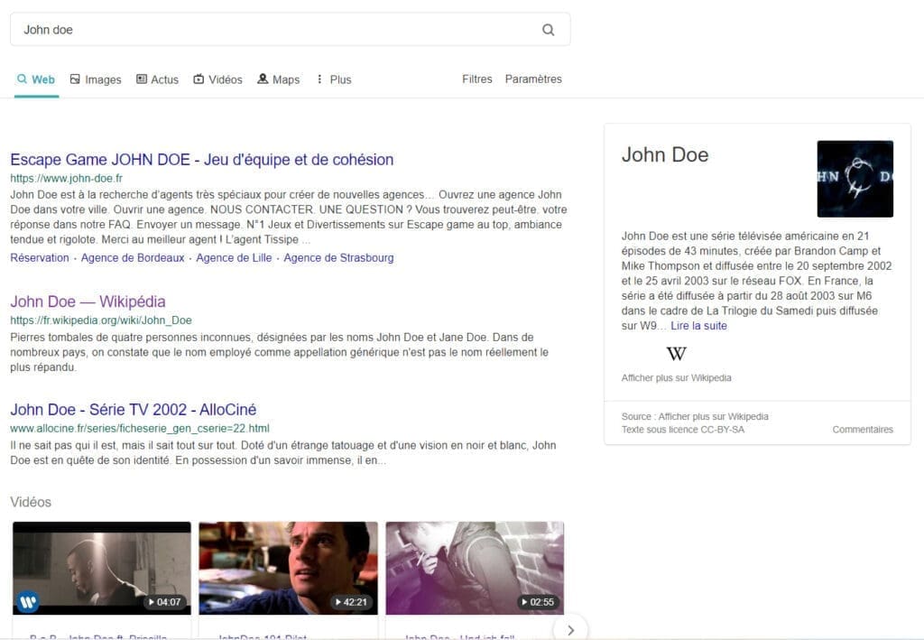The width and height of the screenshot is (924, 640).
Task: Click the John Doe panel heading
Action: click(x=665, y=155)
